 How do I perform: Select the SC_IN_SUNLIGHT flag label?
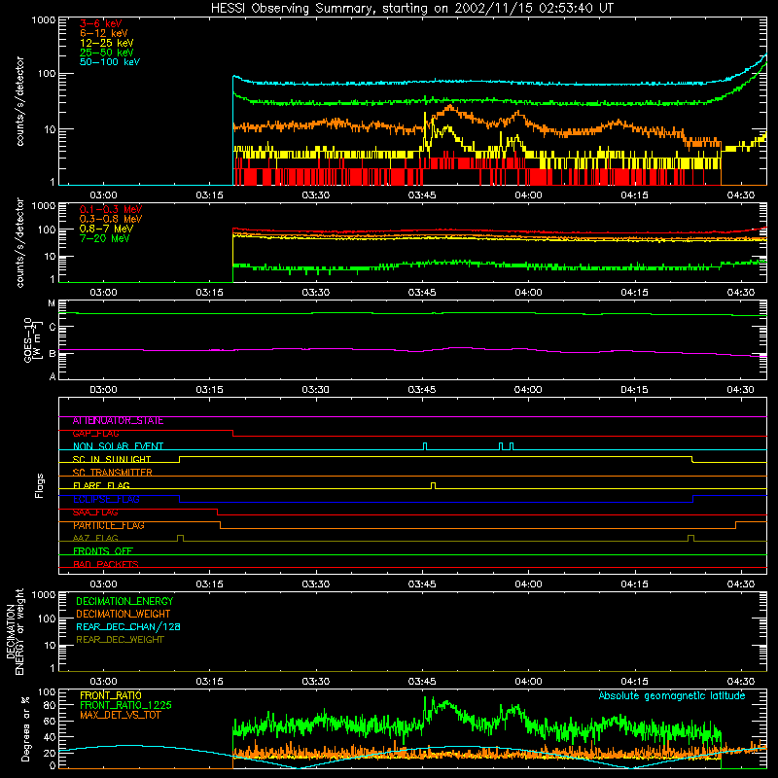(x=112, y=459)
